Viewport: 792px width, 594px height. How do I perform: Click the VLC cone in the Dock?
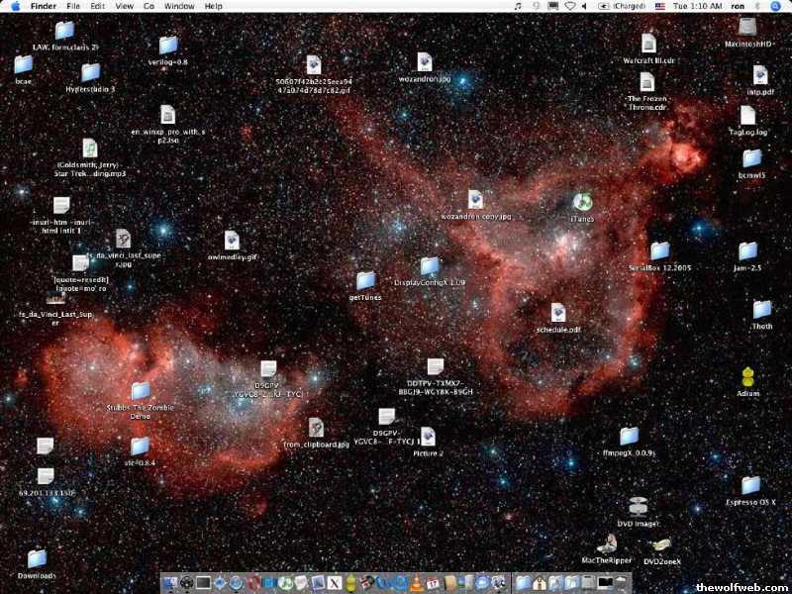click(417, 583)
